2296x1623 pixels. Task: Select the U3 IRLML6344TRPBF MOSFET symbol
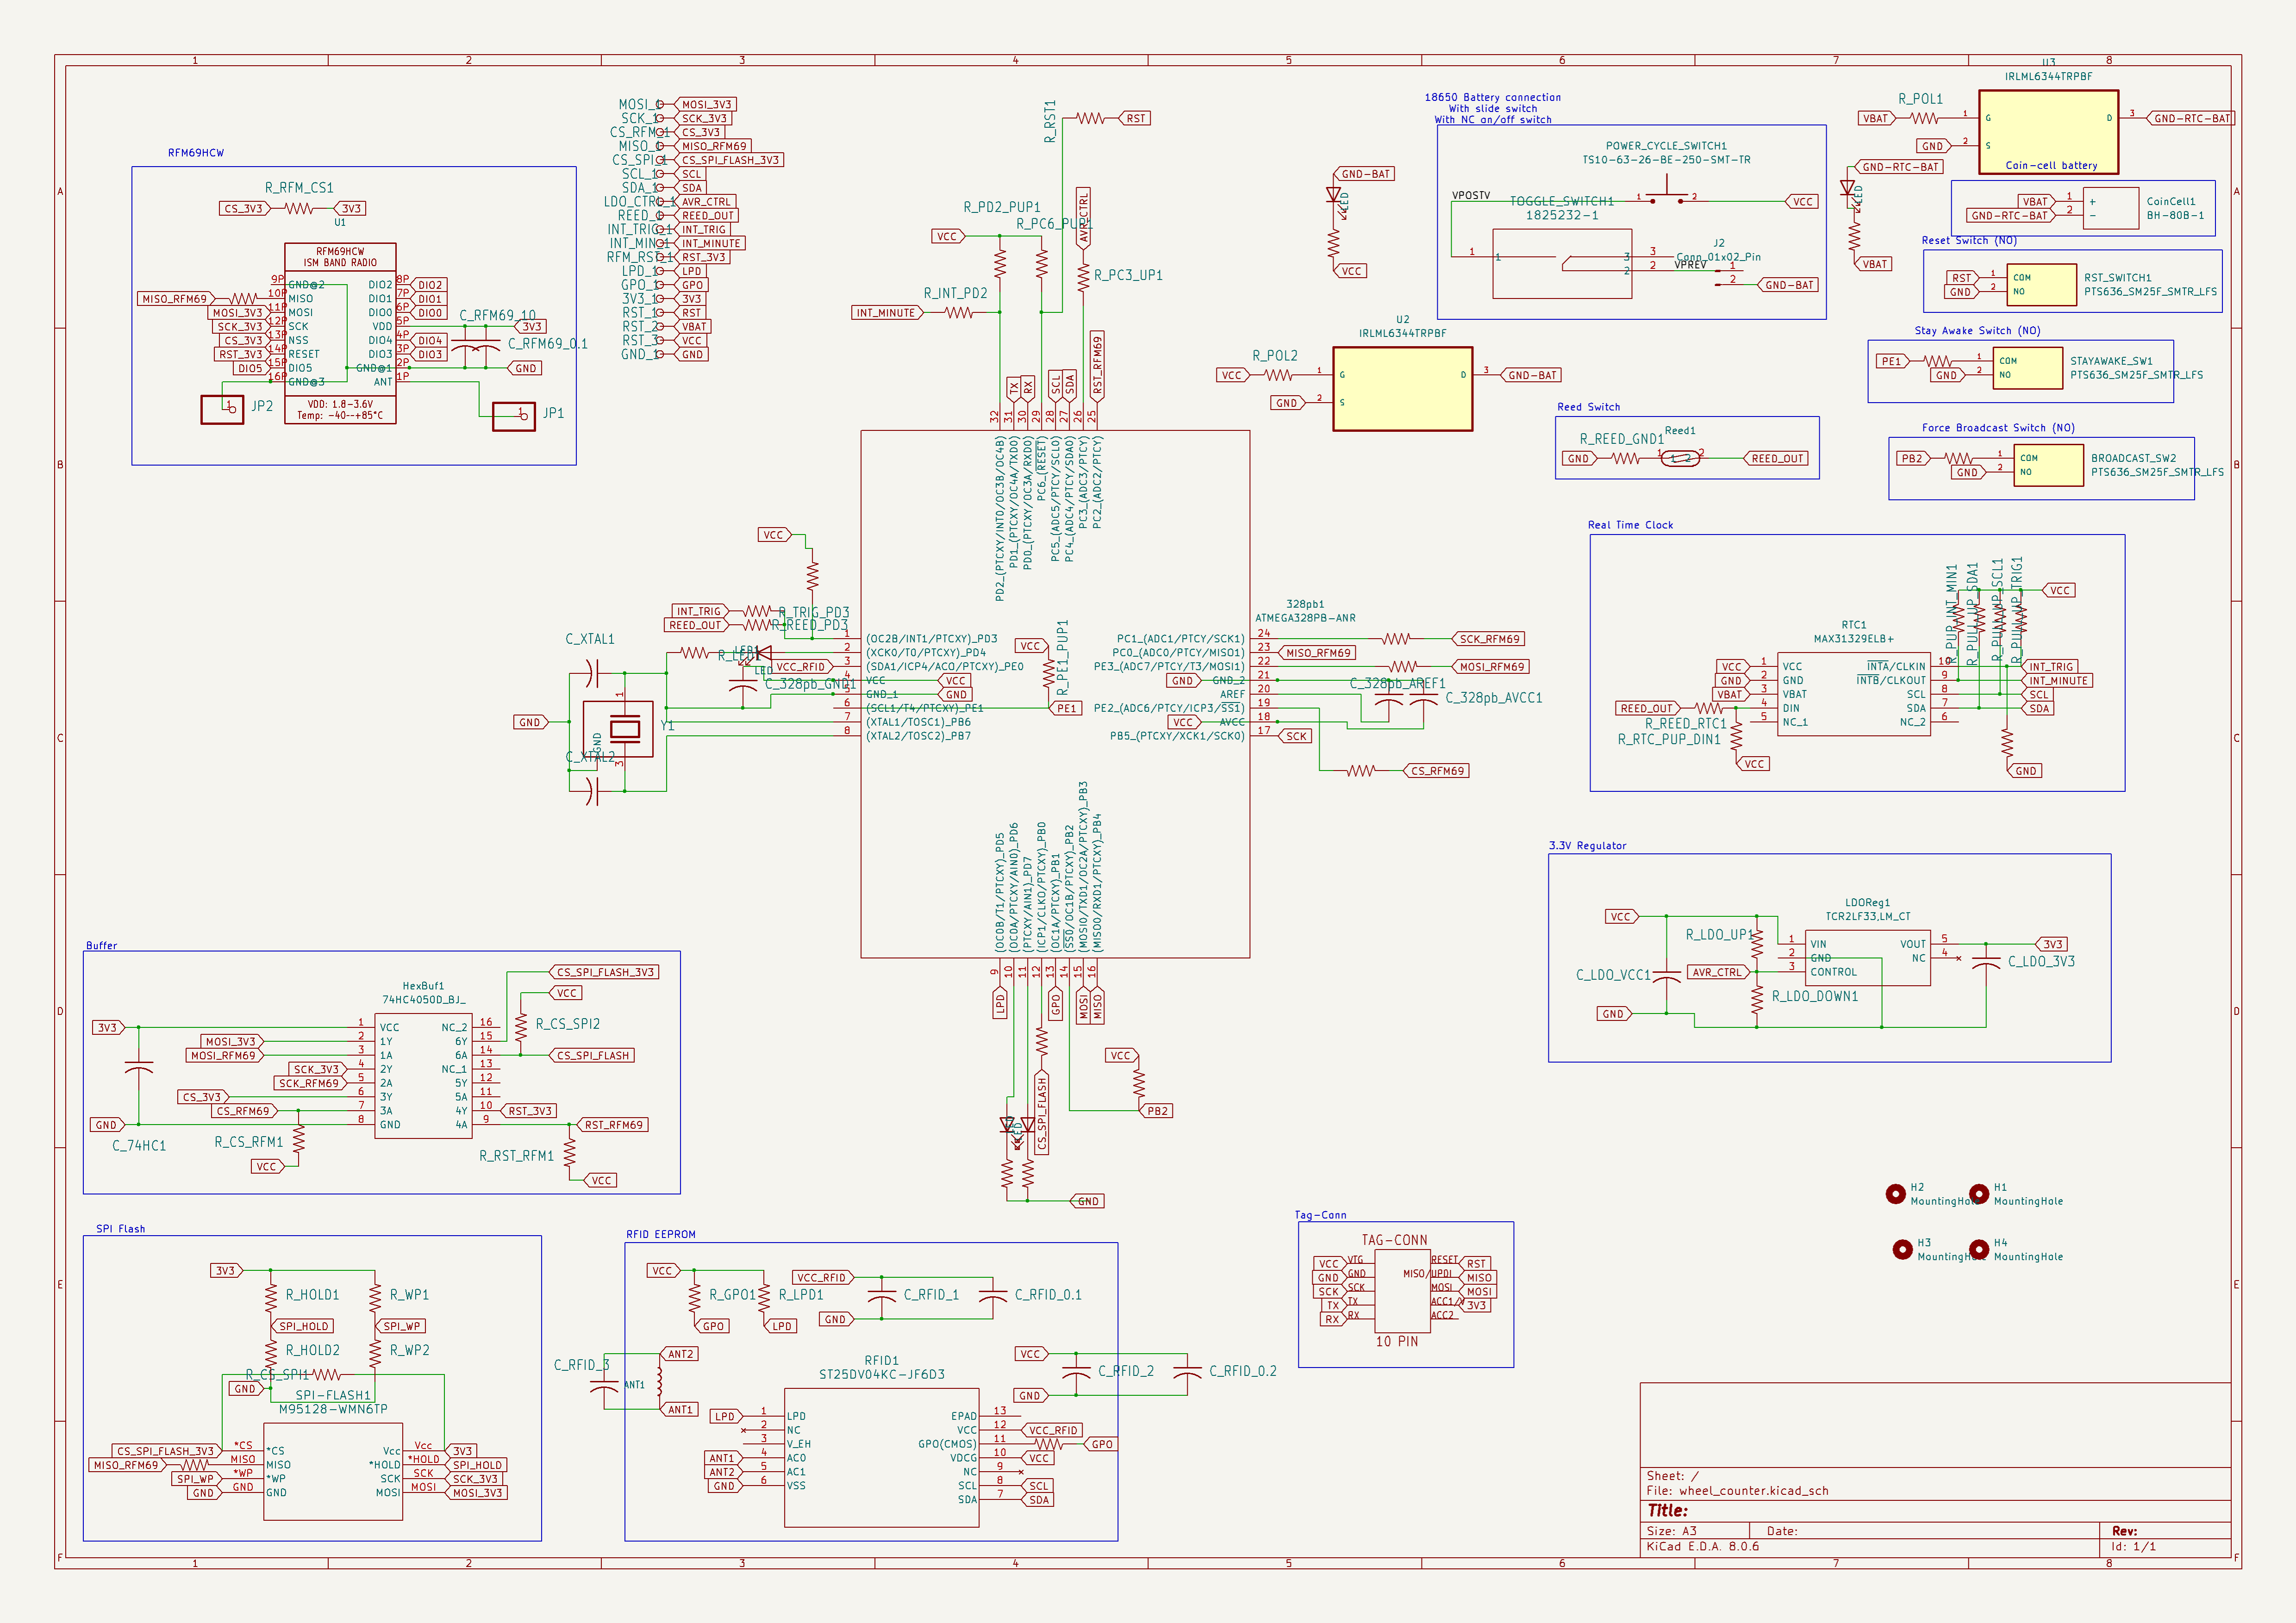tap(2048, 131)
